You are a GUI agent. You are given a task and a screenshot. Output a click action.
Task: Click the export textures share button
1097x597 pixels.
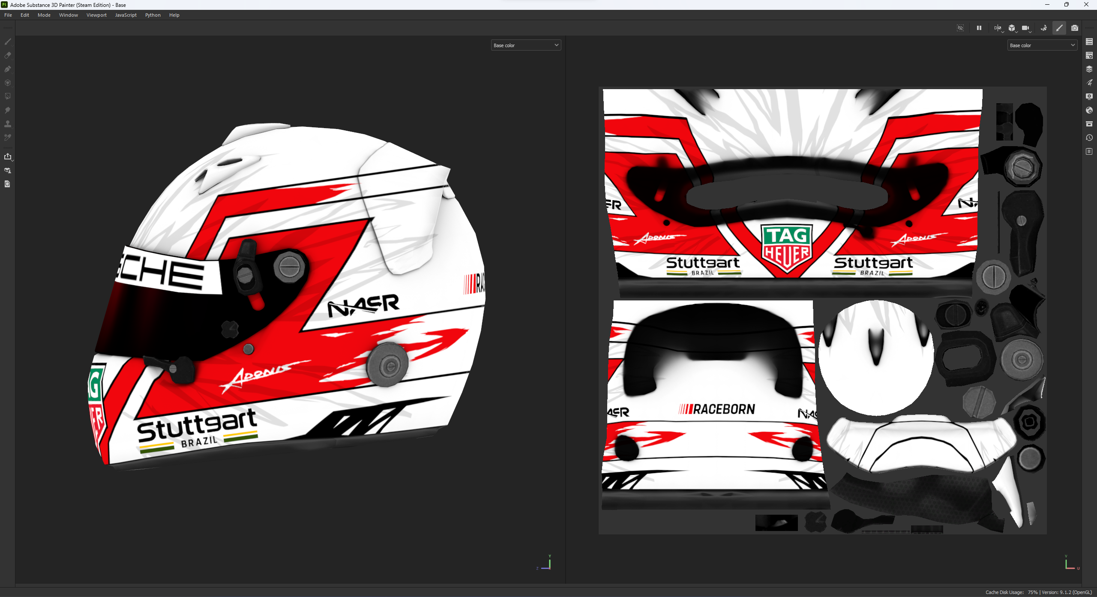(x=8, y=156)
